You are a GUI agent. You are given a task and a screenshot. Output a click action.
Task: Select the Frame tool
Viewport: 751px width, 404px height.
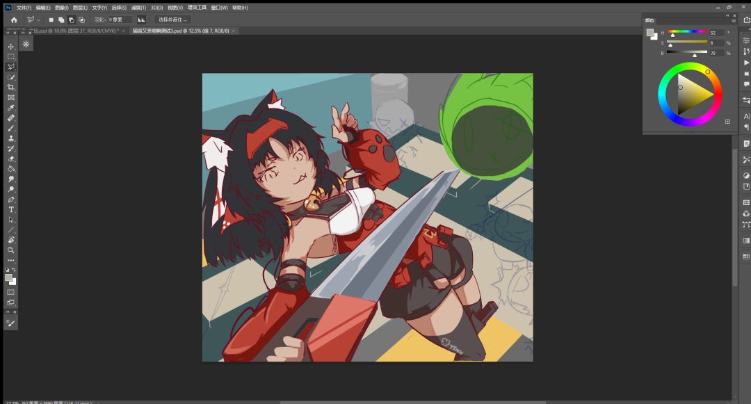[11, 97]
